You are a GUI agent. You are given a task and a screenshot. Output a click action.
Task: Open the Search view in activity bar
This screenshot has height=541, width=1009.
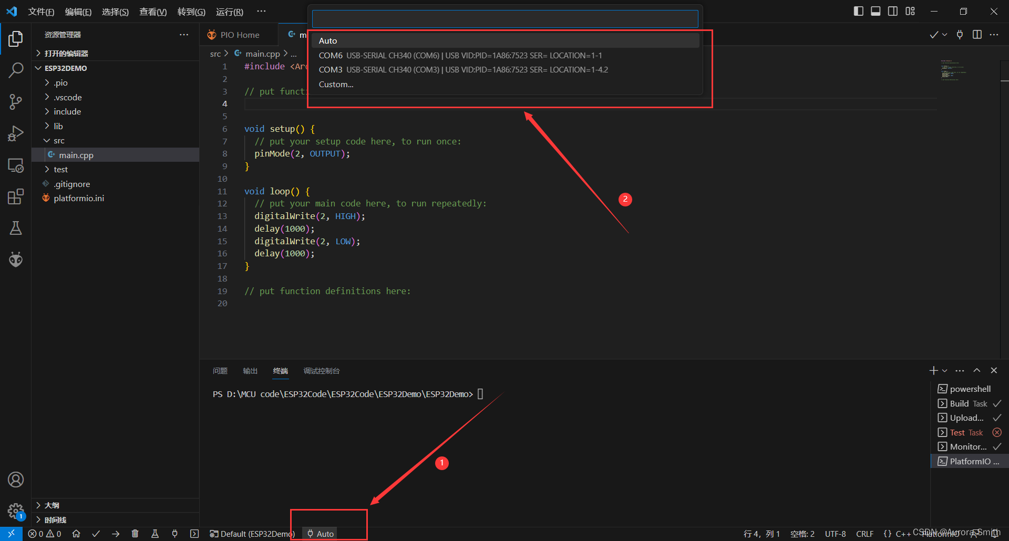tap(16, 70)
